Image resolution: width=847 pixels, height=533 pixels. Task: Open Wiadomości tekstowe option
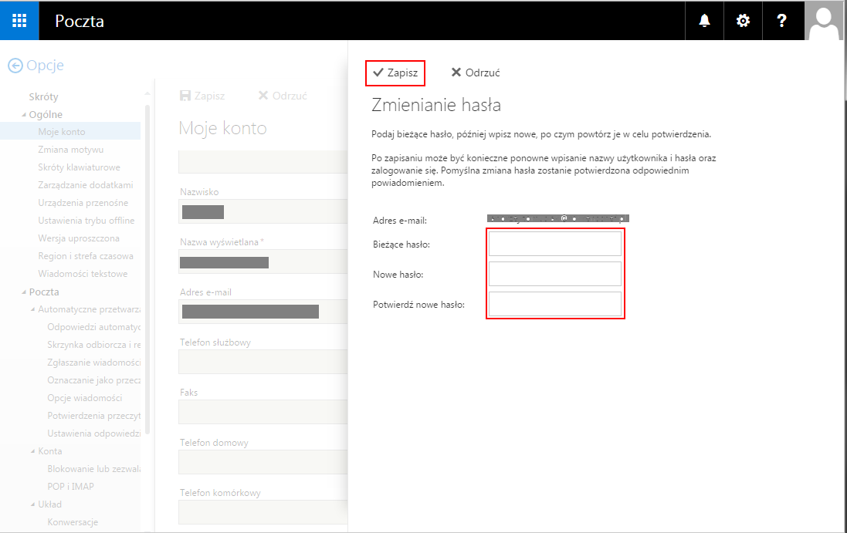tap(83, 274)
